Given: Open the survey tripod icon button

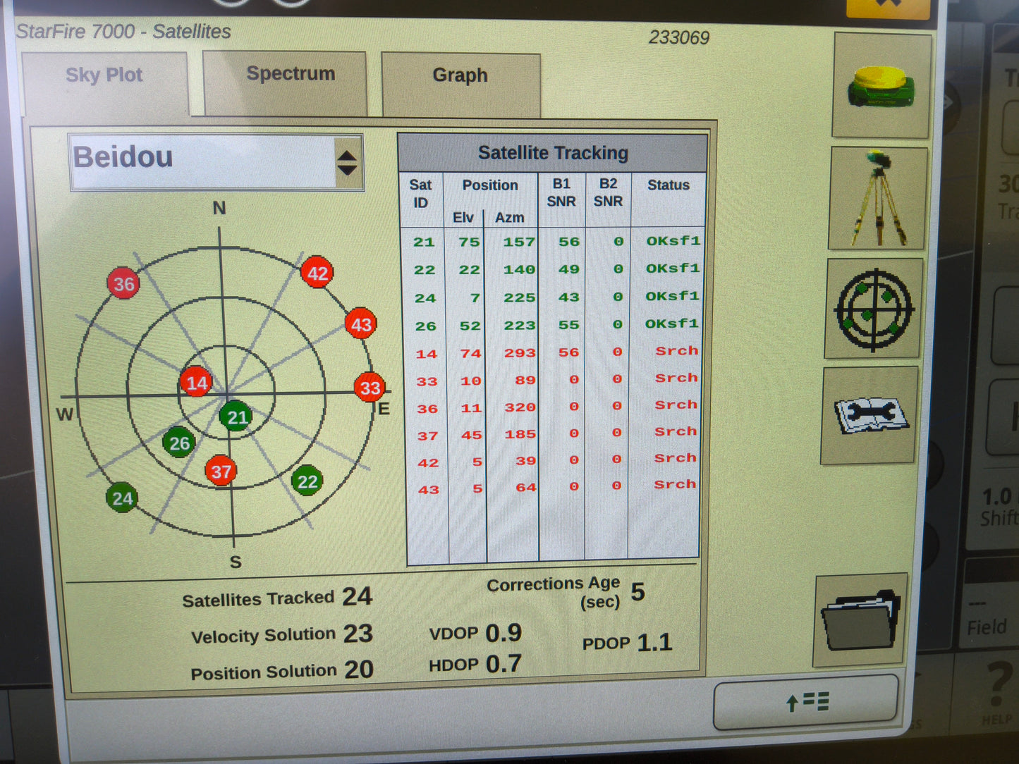Looking at the screenshot, I should click(877, 199).
